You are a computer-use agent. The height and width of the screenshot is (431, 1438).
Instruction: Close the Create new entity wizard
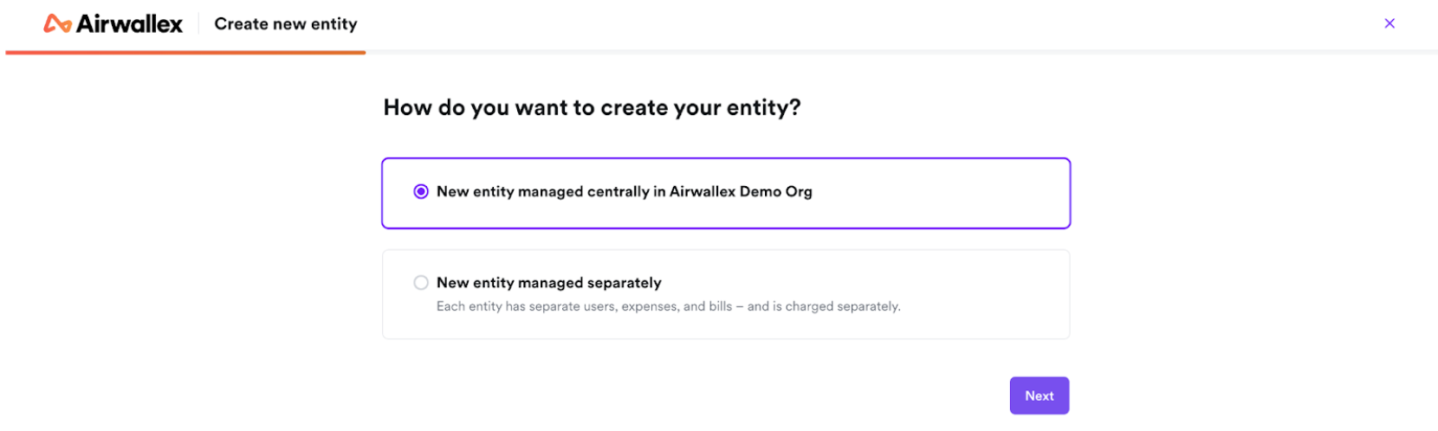tap(1389, 23)
